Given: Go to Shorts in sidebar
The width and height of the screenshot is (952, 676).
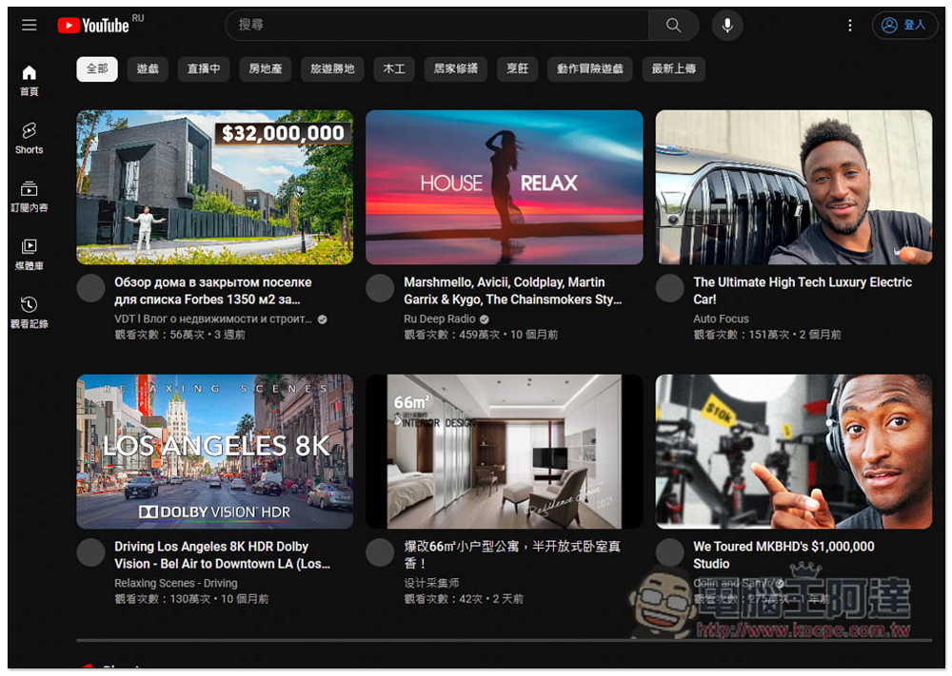Looking at the screenshot, I should tap(30, 137).
